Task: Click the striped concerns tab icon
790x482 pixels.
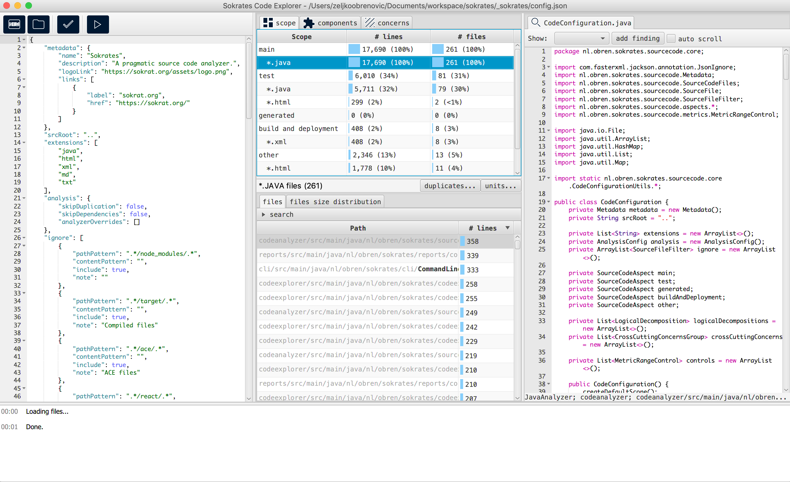Action: point(370,23)
